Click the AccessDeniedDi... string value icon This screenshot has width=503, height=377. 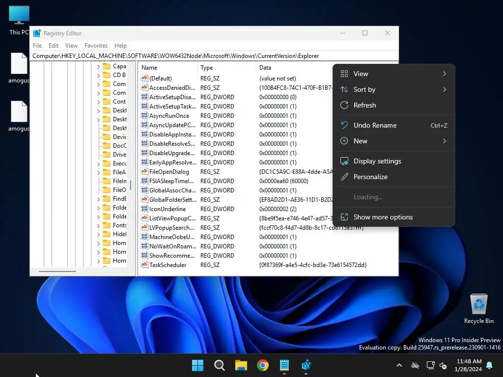click(x=144, y=87)
